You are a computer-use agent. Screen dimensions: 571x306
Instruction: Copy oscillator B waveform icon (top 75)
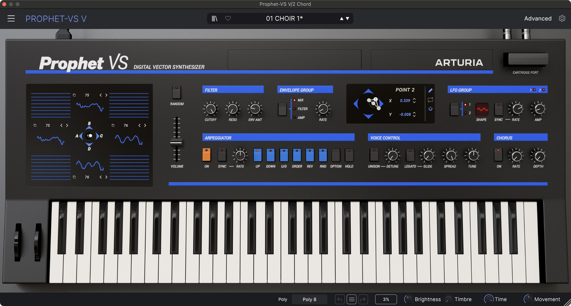point(74,95)
